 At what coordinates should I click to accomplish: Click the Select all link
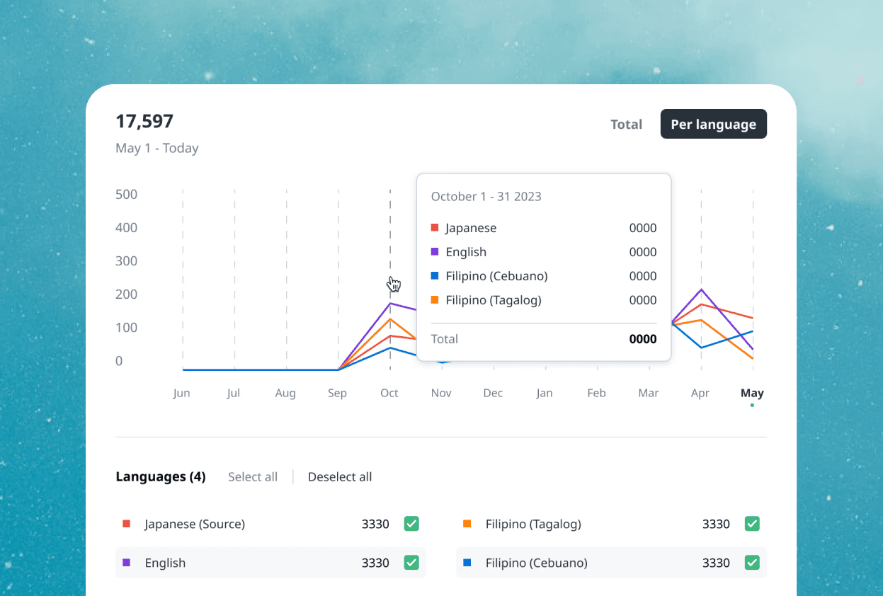[253, 477]
